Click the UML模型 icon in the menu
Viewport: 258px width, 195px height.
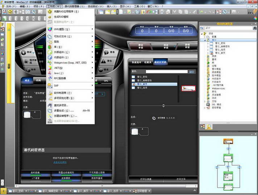pyautogui.click(x=50, y=29)
